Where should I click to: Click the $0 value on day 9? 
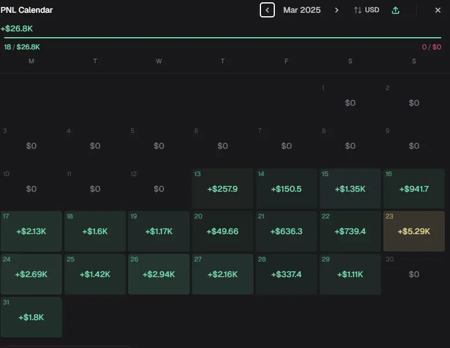(x=414, y=146)
